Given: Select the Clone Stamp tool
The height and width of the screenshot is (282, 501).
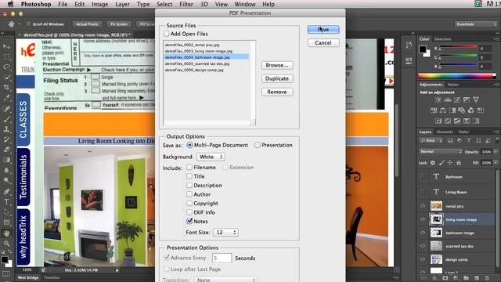Looking at the screenshot, I should click(6, 129).
